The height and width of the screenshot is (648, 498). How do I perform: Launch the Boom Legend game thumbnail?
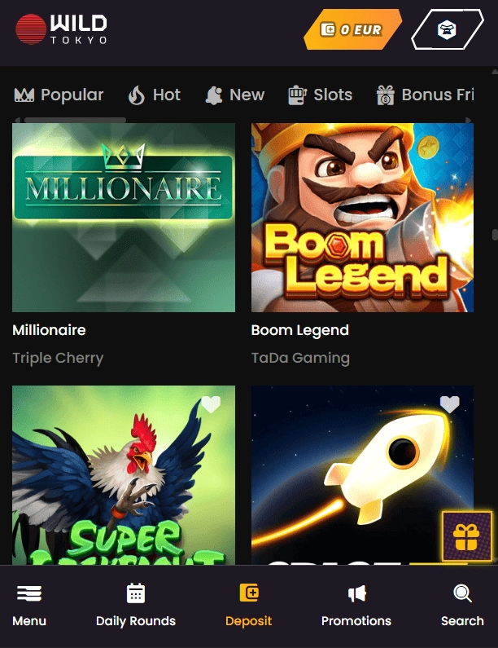[362, 218]
